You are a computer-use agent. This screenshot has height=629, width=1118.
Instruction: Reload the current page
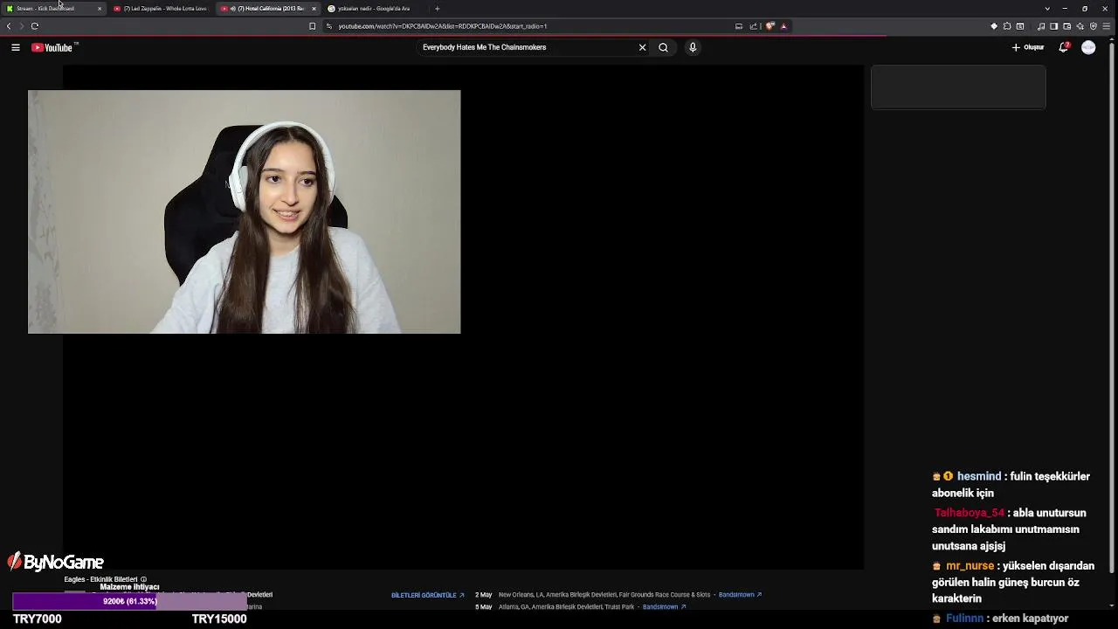35,26
